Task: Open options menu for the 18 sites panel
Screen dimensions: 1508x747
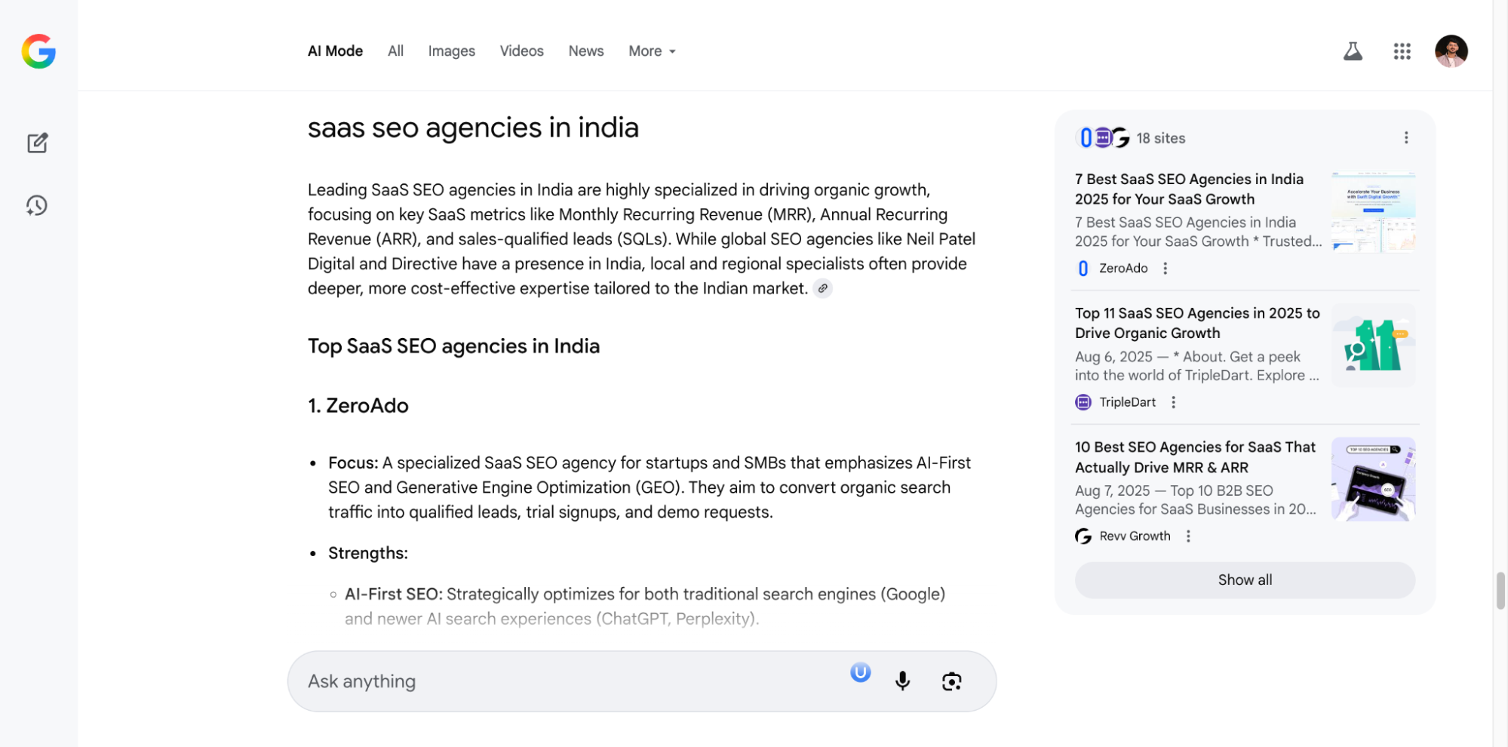Action: [1405, 137]
